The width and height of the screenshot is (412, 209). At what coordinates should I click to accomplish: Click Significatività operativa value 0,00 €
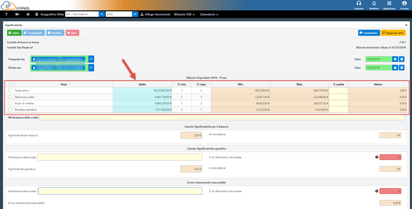point(191,169)
